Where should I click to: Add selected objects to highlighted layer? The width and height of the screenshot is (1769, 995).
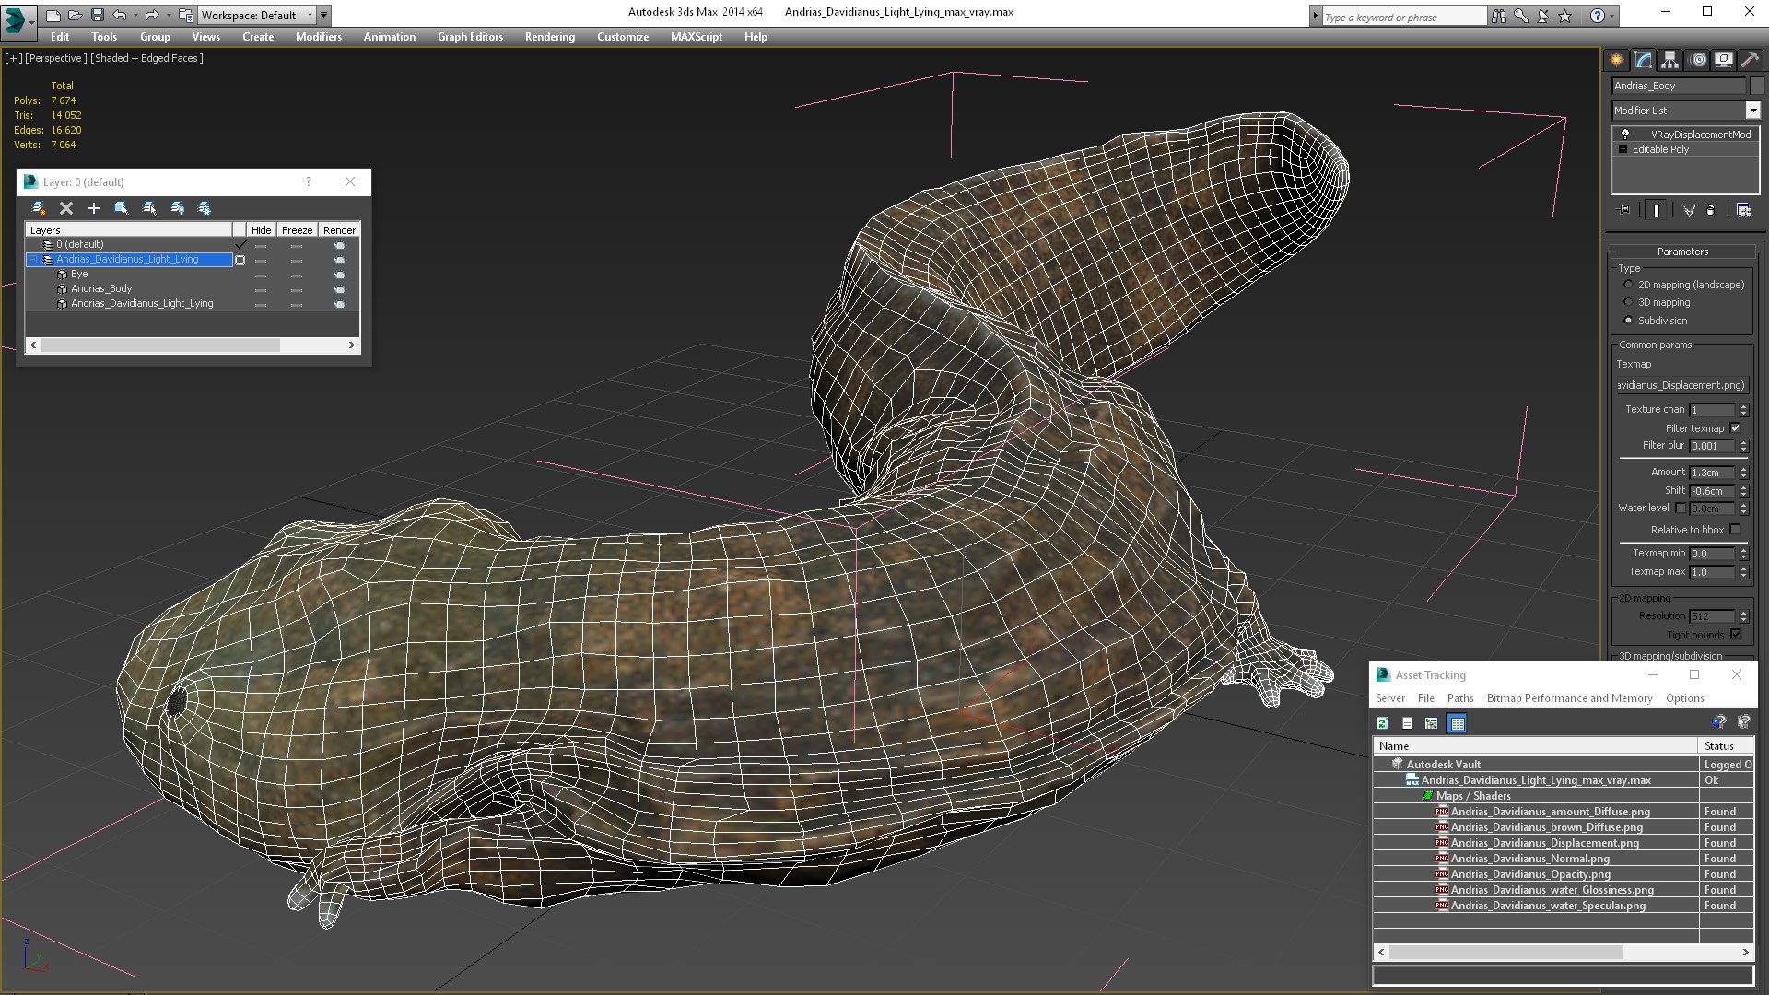click(93, 208)
